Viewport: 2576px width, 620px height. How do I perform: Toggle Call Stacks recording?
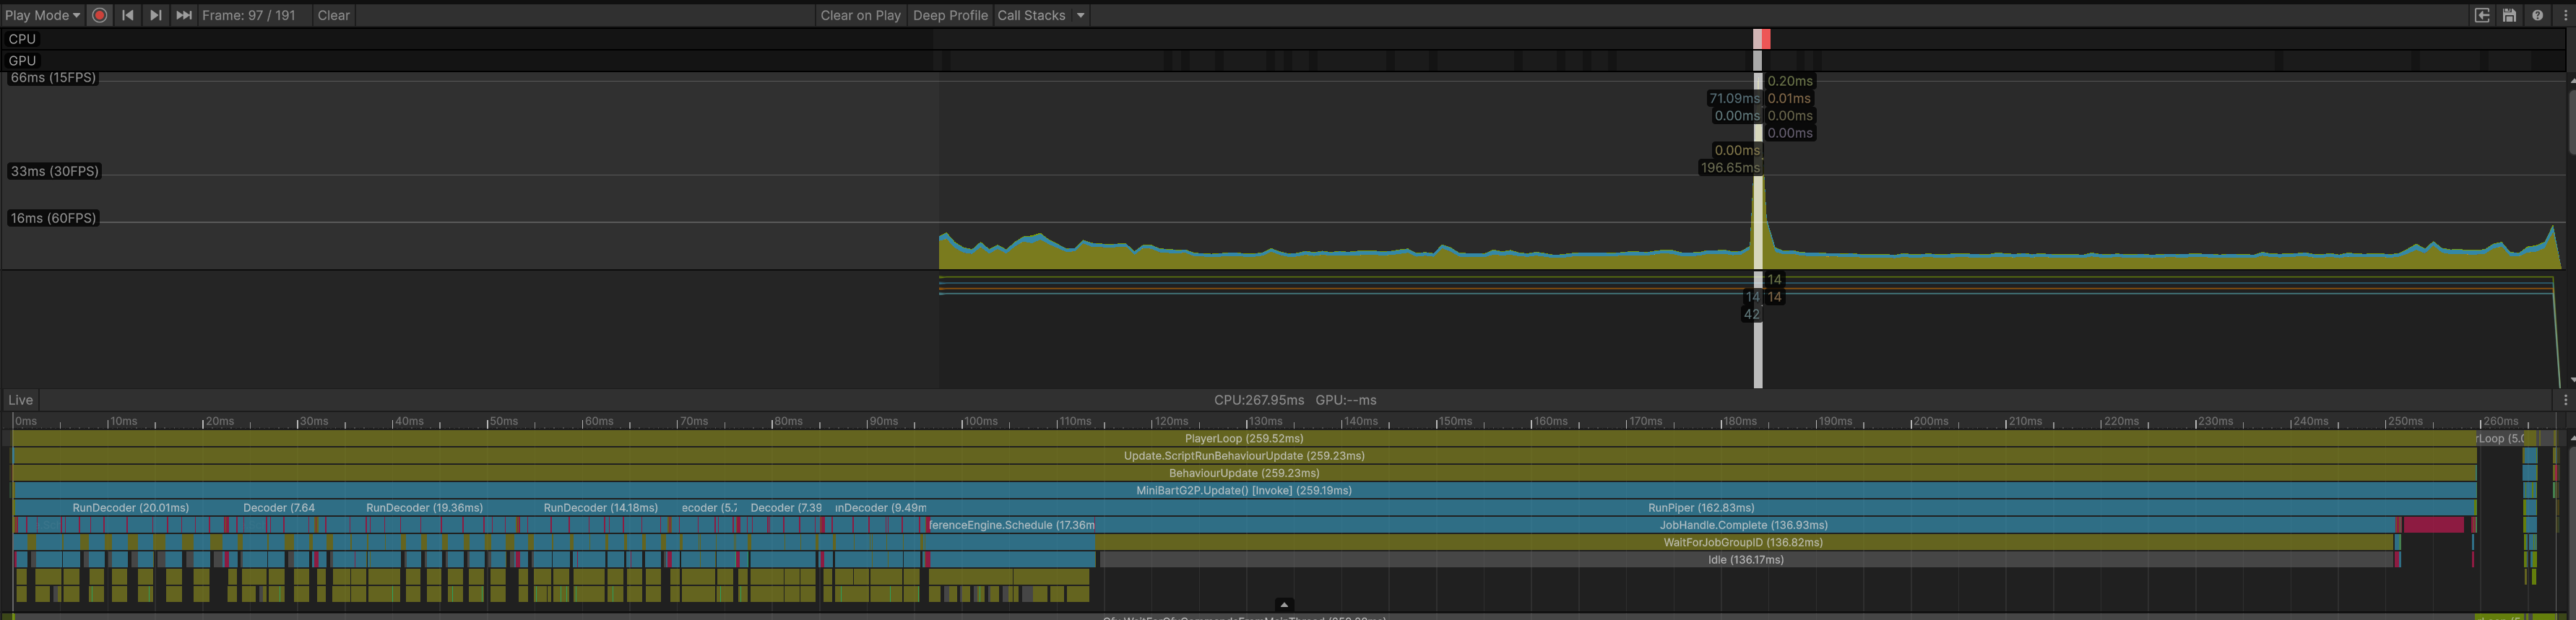pyautogui.click(x=1032, y=15)
